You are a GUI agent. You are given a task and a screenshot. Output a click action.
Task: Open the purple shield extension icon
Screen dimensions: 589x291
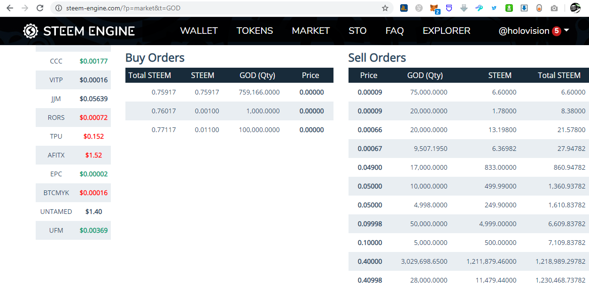[x=449, y=8]
